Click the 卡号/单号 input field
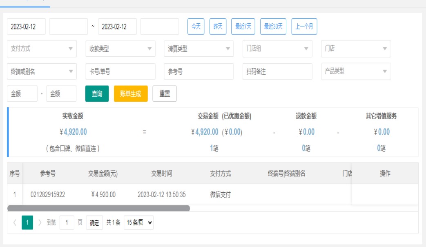Screen dimensions: 426x247 [x=120, y=71]
